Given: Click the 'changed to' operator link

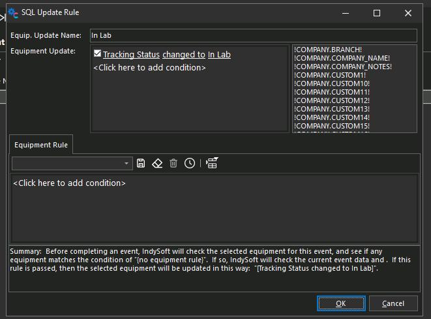Looking at the screenshot, I should pyautogui.click(x=183, y=55).
